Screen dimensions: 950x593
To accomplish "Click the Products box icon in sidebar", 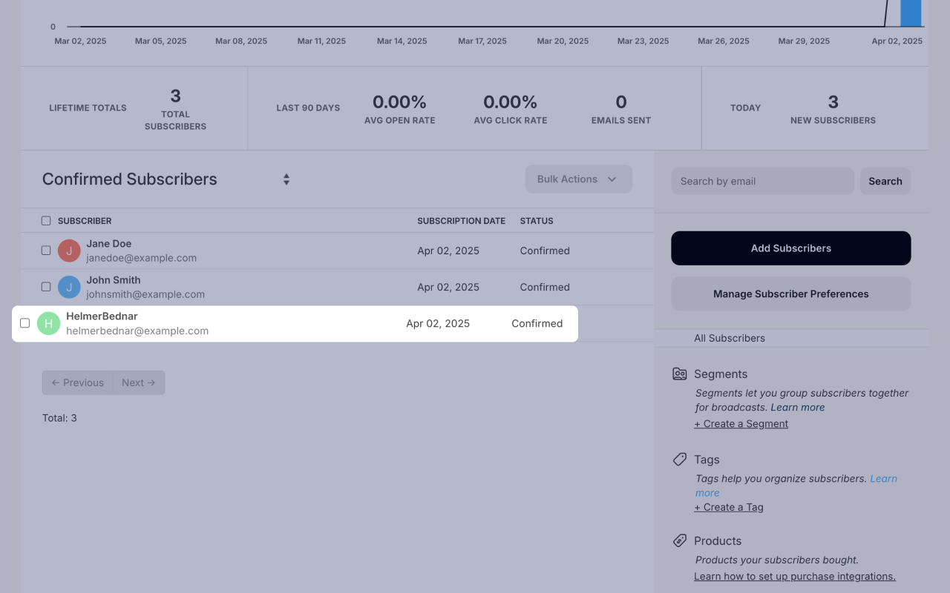I will (x=679, y=540).
